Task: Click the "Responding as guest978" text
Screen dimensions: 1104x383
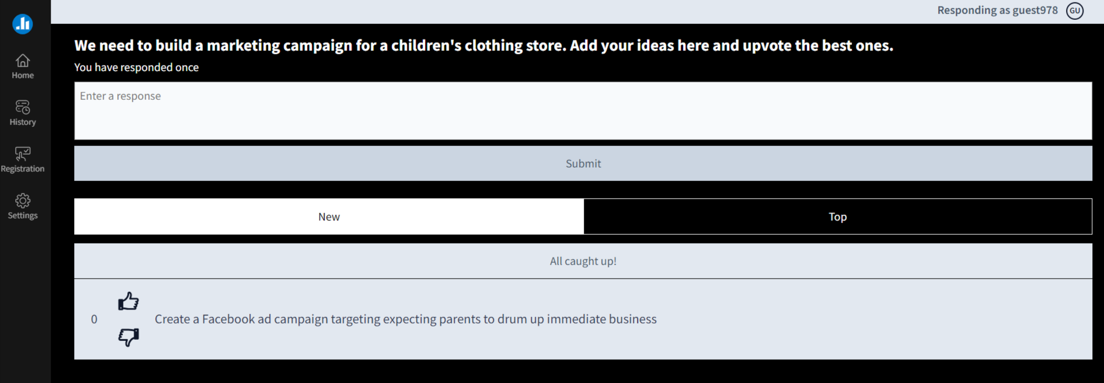Action: coord(997,11)
